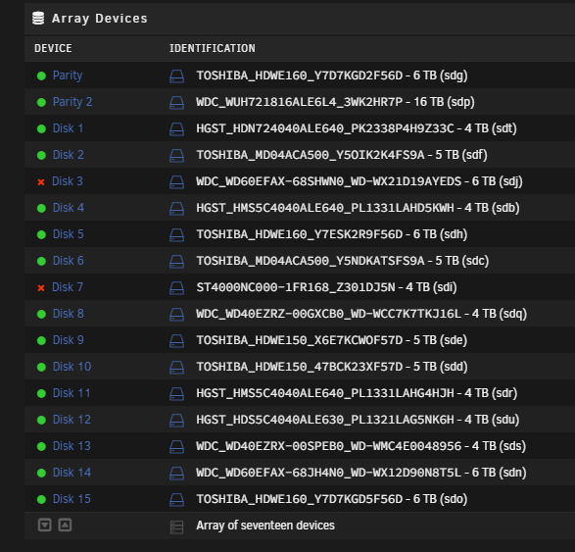Click the green status dot of Disk 1
This screenshot has width=575, height=552.
41,128
